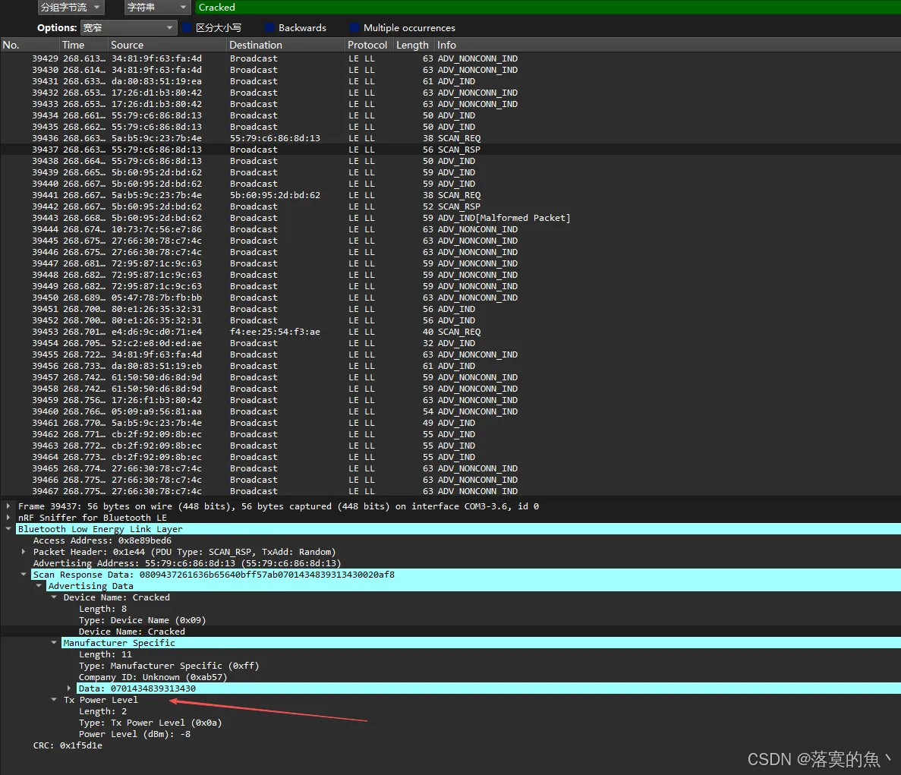Open the 字符串 search type dropdown
This screenshot has height=775, width=901.
(157, 8)
